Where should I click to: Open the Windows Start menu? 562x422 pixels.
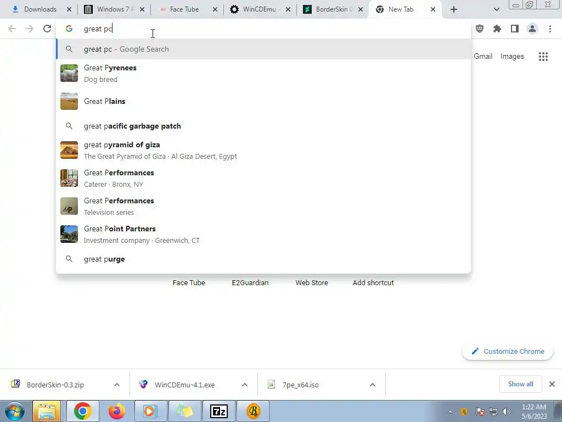coord(15,411)
